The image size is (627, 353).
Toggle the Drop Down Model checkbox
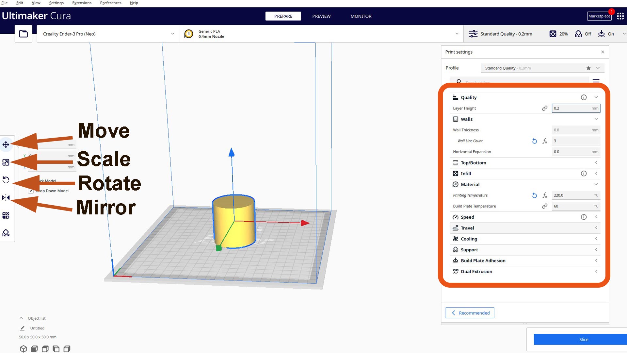pyautogui.click(x=31, y=191)
